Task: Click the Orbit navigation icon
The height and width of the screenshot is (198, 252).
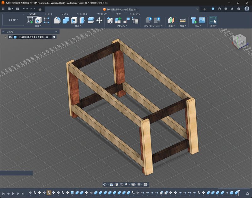Action: click(x=105, y=184)
